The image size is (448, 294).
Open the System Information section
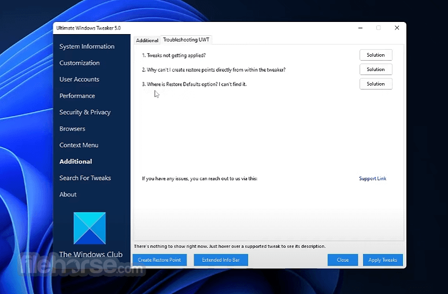(x=87, y=46)
